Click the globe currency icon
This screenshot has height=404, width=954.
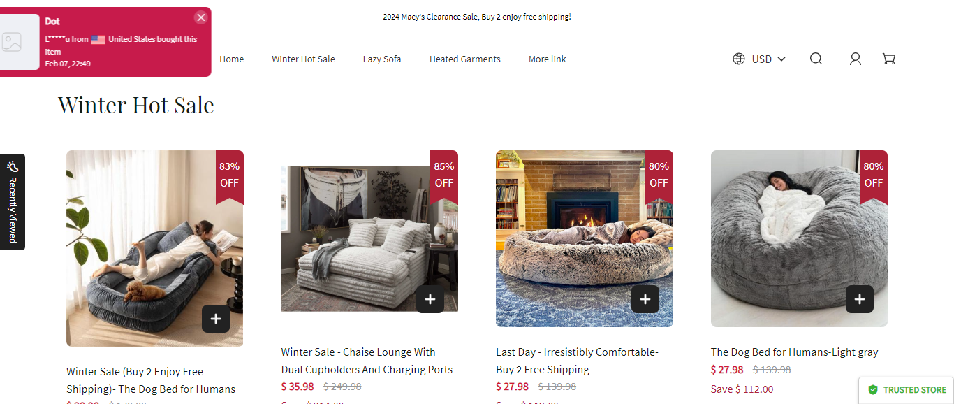(x=739, y=59)
